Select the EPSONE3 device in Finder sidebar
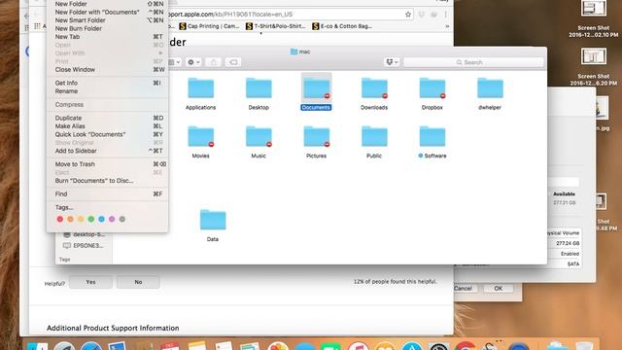 coord(84,246)
